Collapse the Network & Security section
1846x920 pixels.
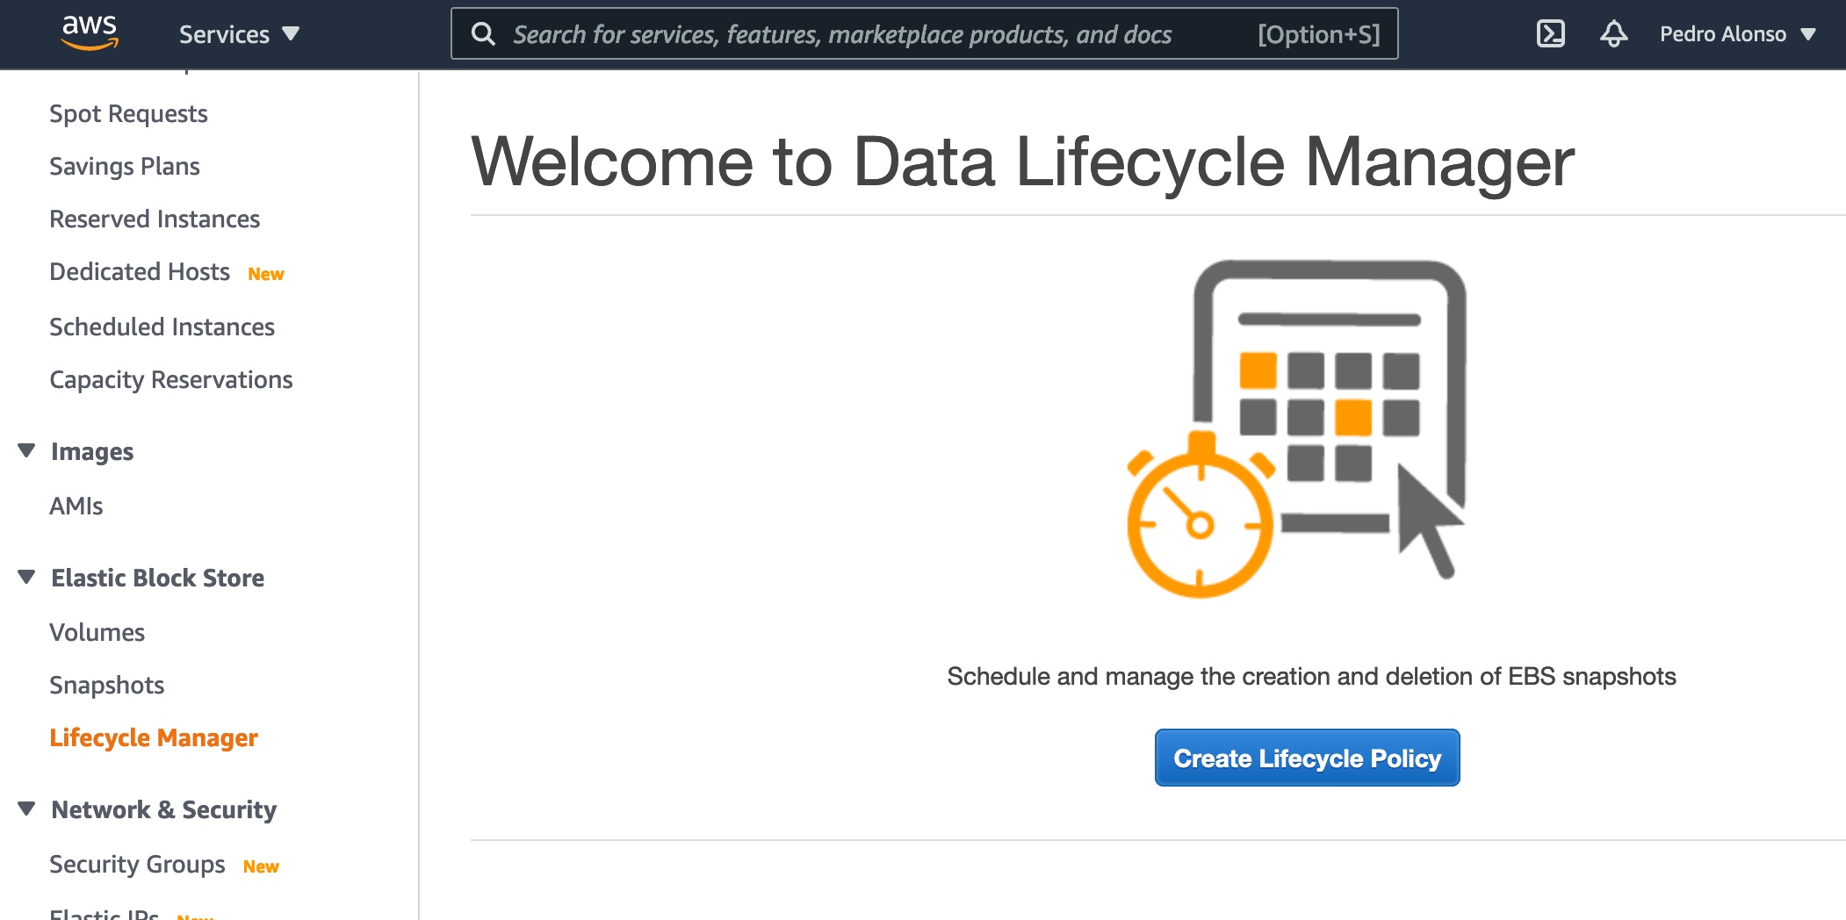27,809
